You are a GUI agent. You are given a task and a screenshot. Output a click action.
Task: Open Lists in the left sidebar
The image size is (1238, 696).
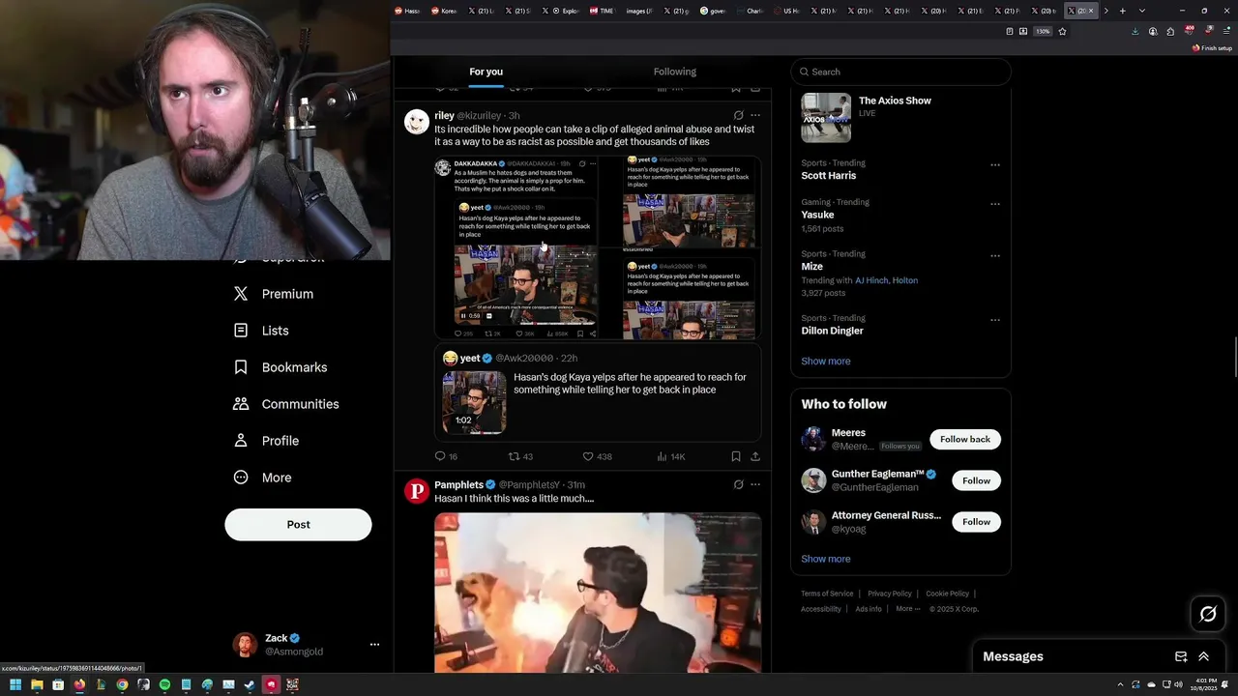click(261, 331)
